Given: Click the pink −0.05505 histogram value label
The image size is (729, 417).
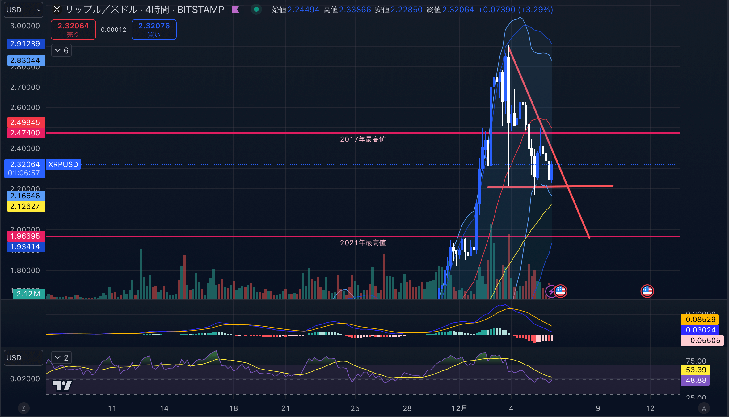Looking at the screenshot, I should [702, 341].
